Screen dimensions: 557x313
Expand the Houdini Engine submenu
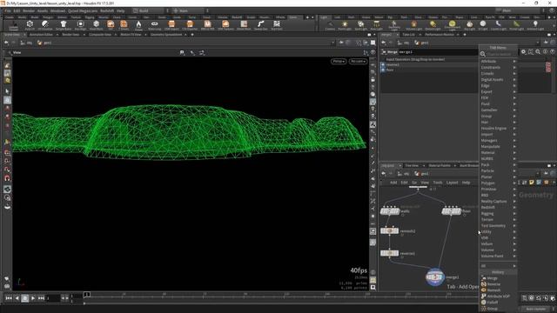click(x=498, y=128)
